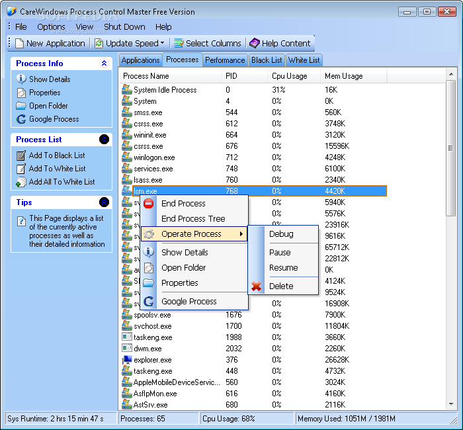Open the Help menu
This screenshot has height=430, width=463.
[x=163, y=27]
